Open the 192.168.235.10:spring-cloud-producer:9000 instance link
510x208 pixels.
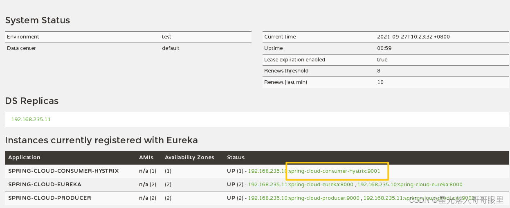[x=304, y=198]
